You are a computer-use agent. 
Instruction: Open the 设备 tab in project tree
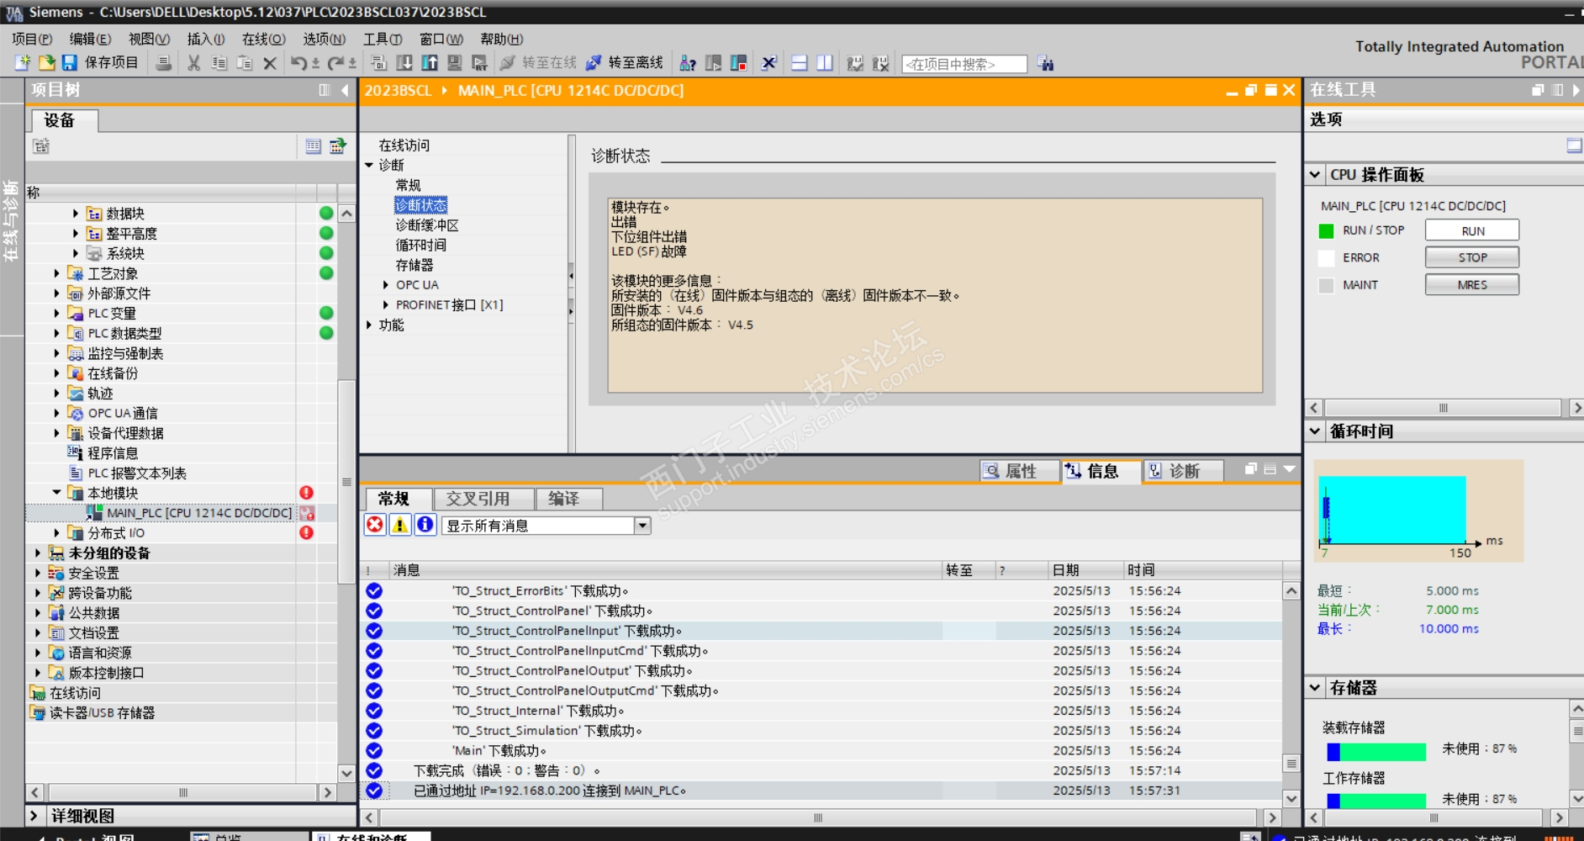click(x=64, y=120)
